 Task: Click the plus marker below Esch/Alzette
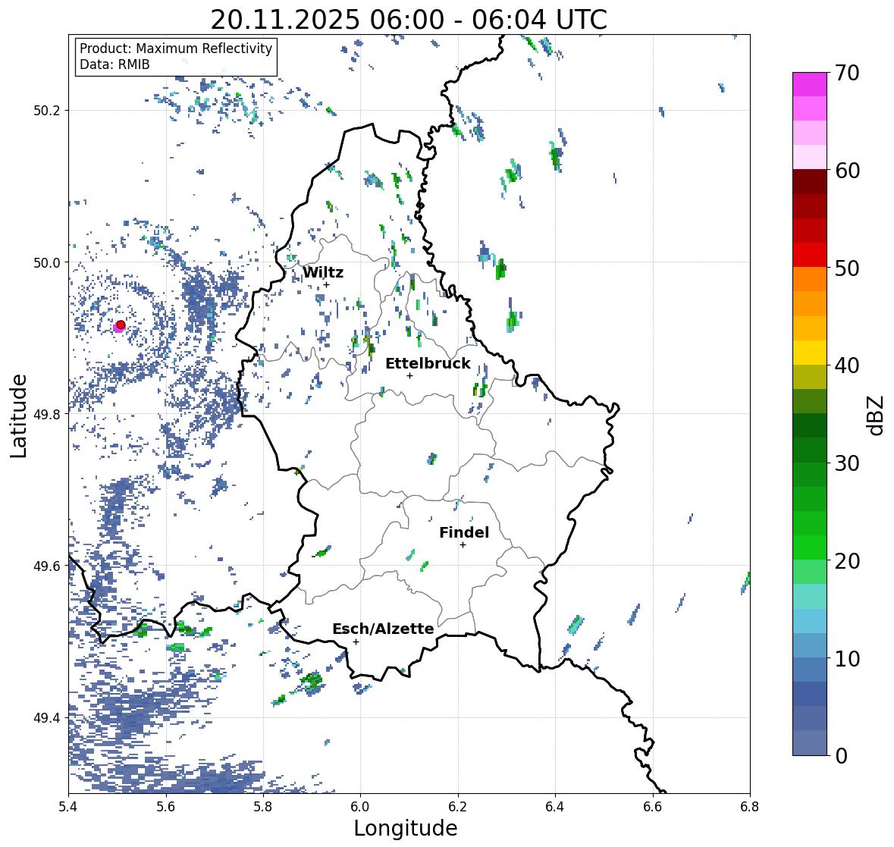click(x=356, y=642)
